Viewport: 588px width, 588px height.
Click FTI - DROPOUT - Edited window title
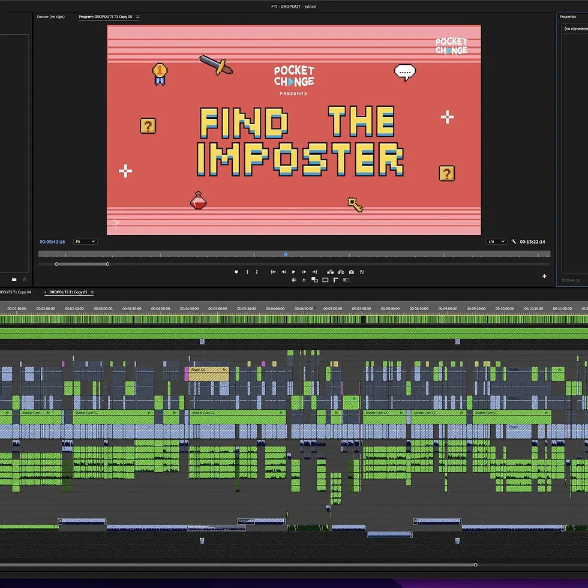293,7
